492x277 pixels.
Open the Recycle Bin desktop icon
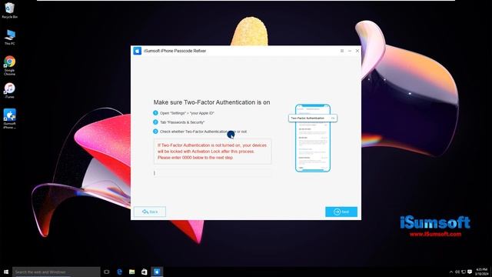9,10
